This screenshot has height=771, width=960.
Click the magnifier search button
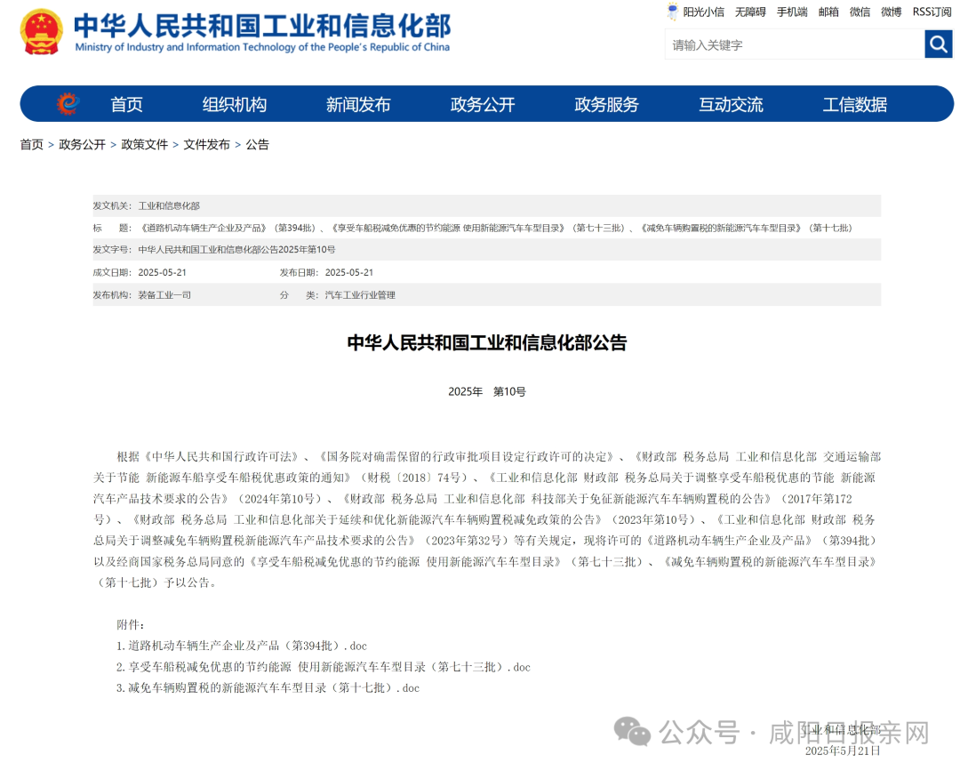(938, 44)
